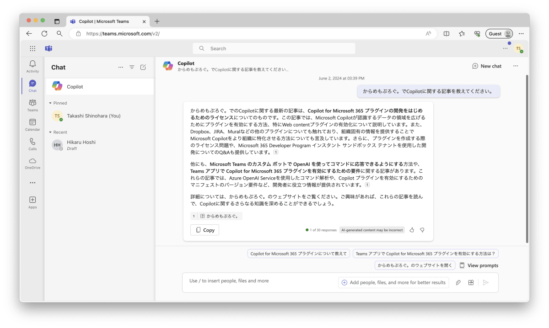The height and width of the screenshot is (328, 549).
Task: Click Copilot avatar in chat header
Action: click(168, 66)
